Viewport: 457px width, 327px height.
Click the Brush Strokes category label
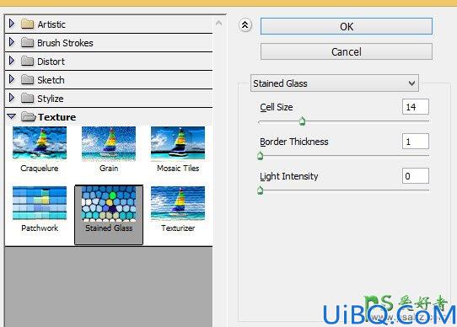point(65,43)
